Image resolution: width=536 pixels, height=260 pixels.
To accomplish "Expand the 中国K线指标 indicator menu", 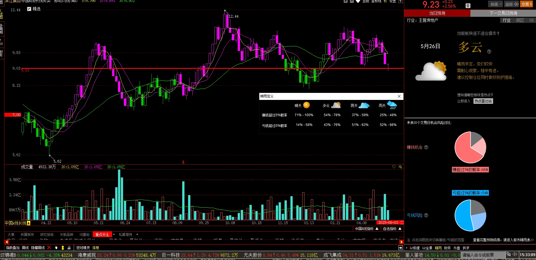I will click(367, 229).
